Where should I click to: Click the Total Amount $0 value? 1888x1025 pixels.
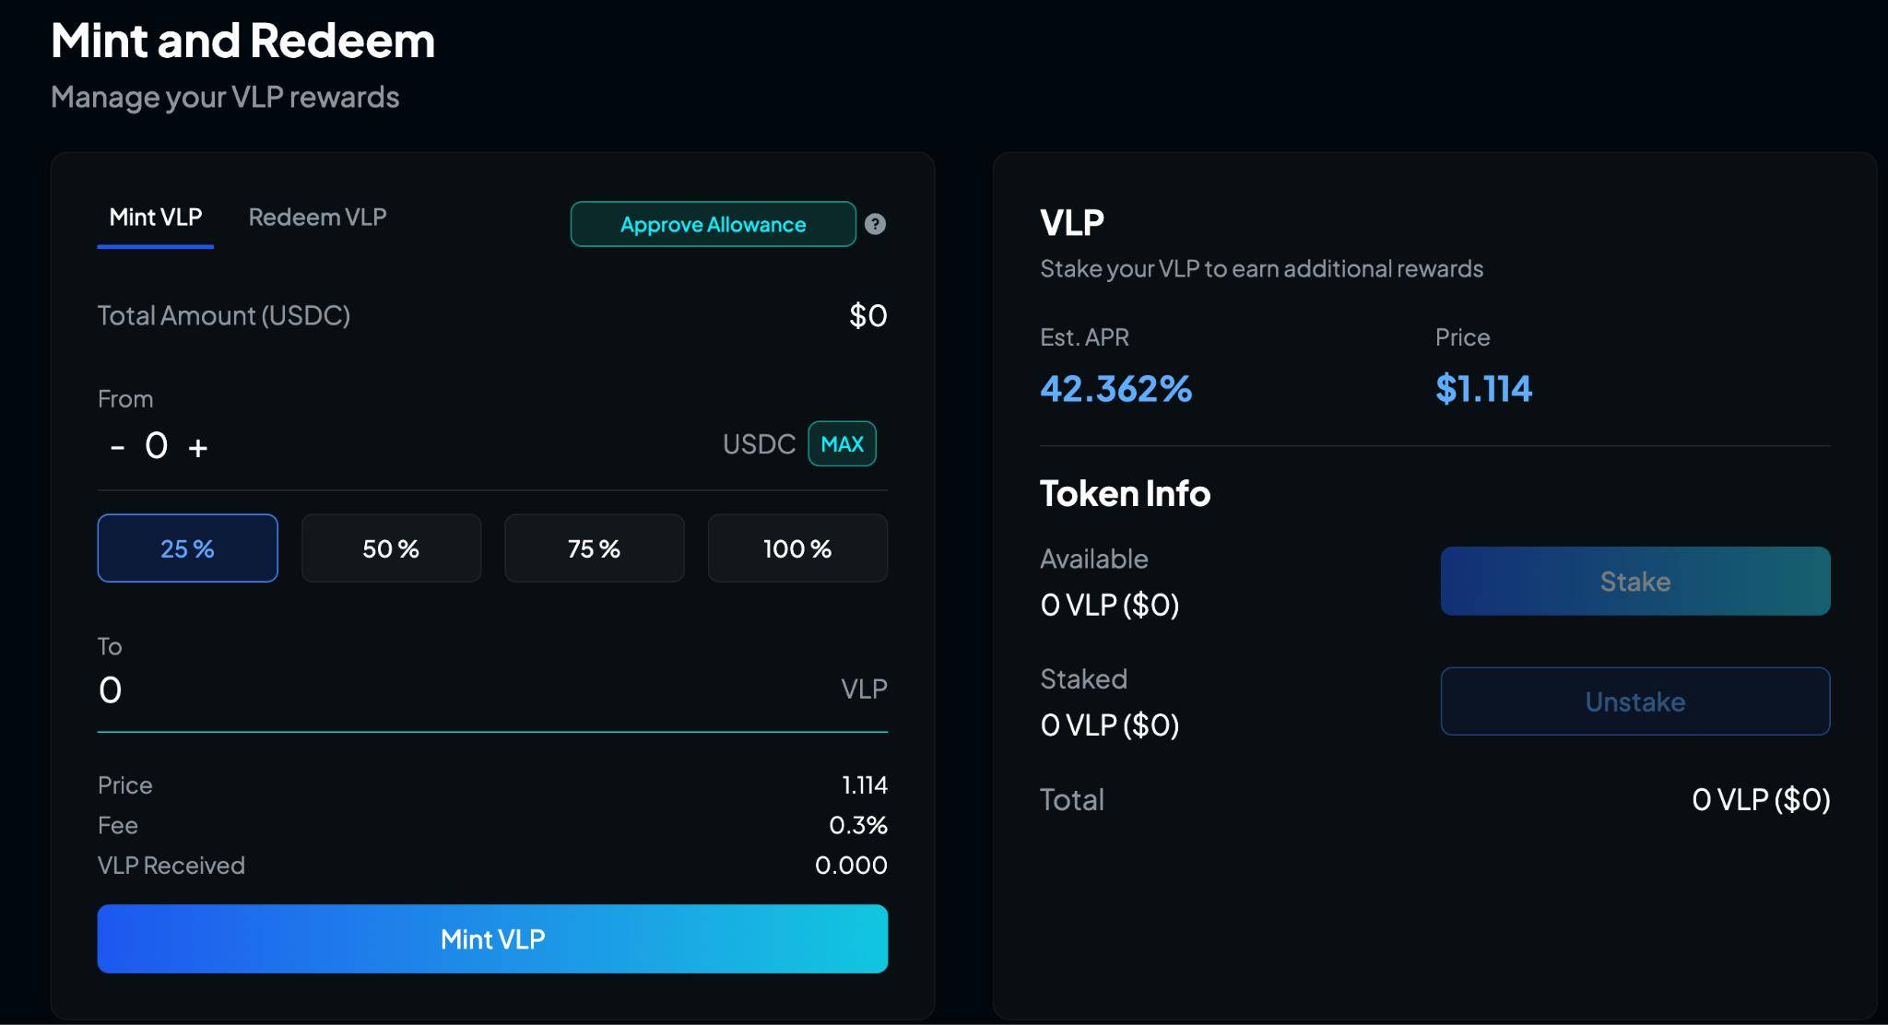pos(867,316)
